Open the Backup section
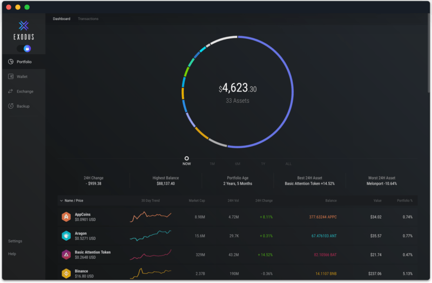This screenshot has width=432, height=283. coord(24,106)
